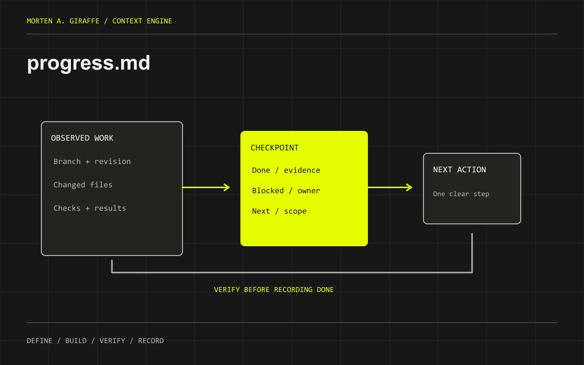Click the 'Blocked / owner' line

286,191
